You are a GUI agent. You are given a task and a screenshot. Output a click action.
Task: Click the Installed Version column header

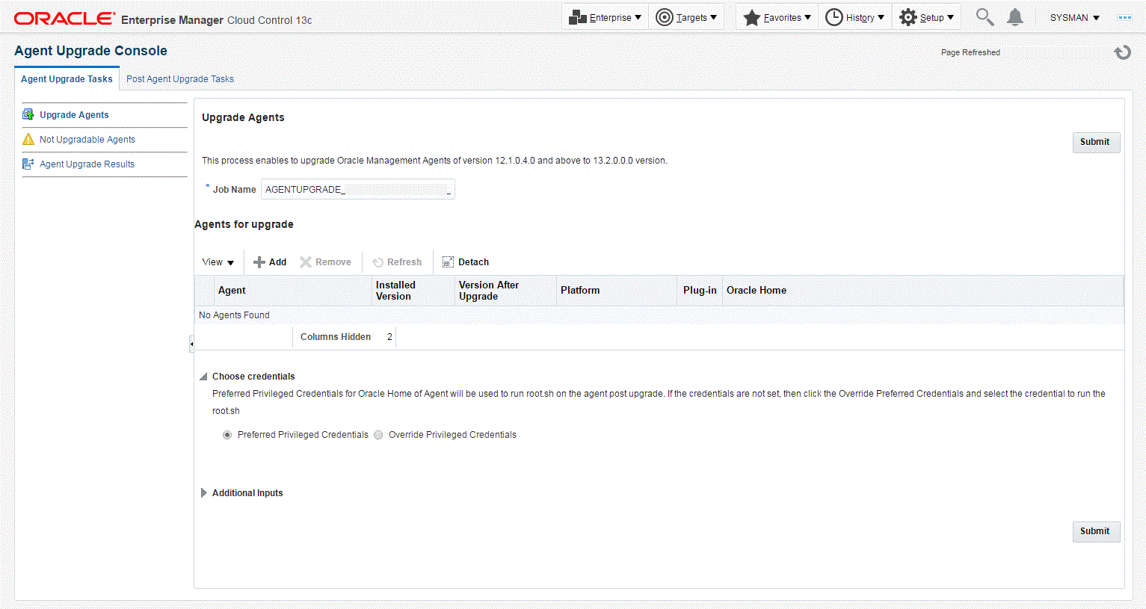(413, 291)
